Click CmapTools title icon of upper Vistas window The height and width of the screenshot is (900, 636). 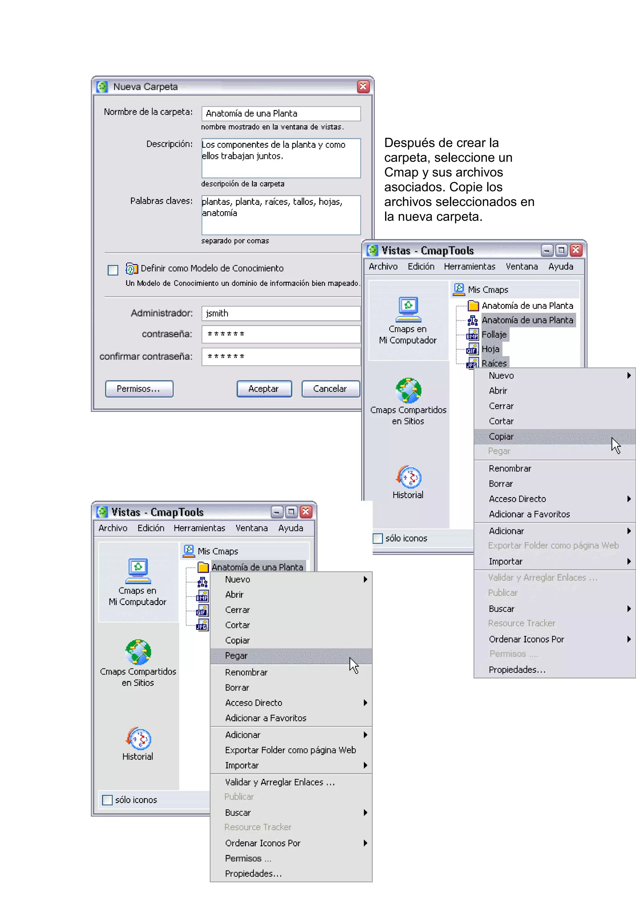[373, 250]
